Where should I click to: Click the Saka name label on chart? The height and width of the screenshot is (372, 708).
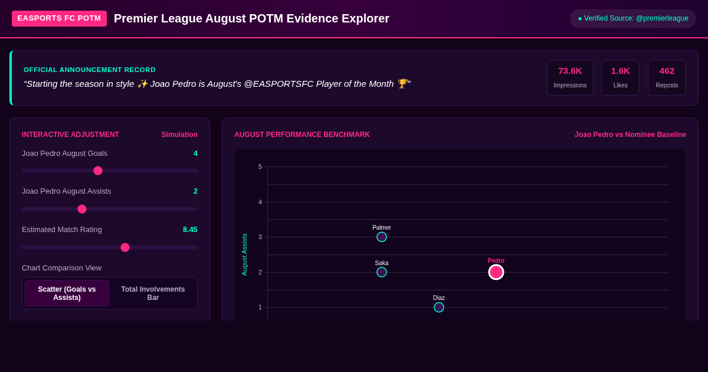[x=382, y=263]
